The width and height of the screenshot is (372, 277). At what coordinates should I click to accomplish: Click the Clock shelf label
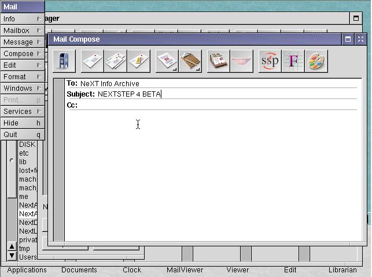[x=132, y=270]
